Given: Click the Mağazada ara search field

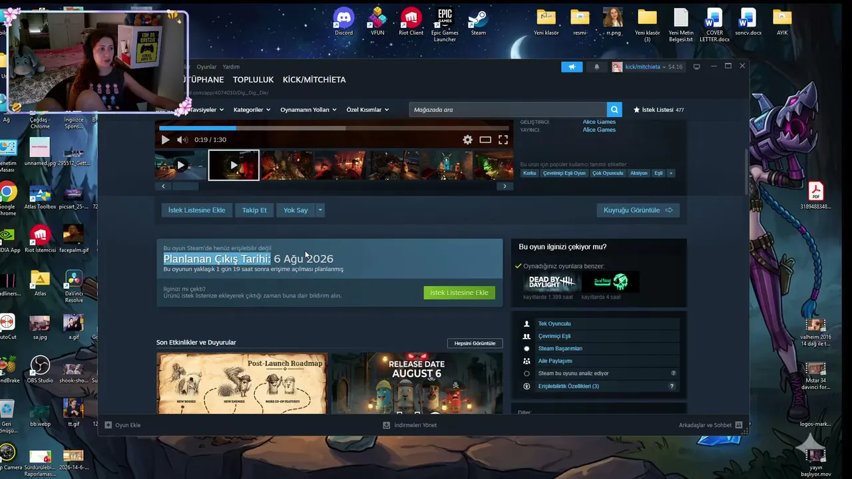Looking at the screenshot, I should (x=509, y=110).
